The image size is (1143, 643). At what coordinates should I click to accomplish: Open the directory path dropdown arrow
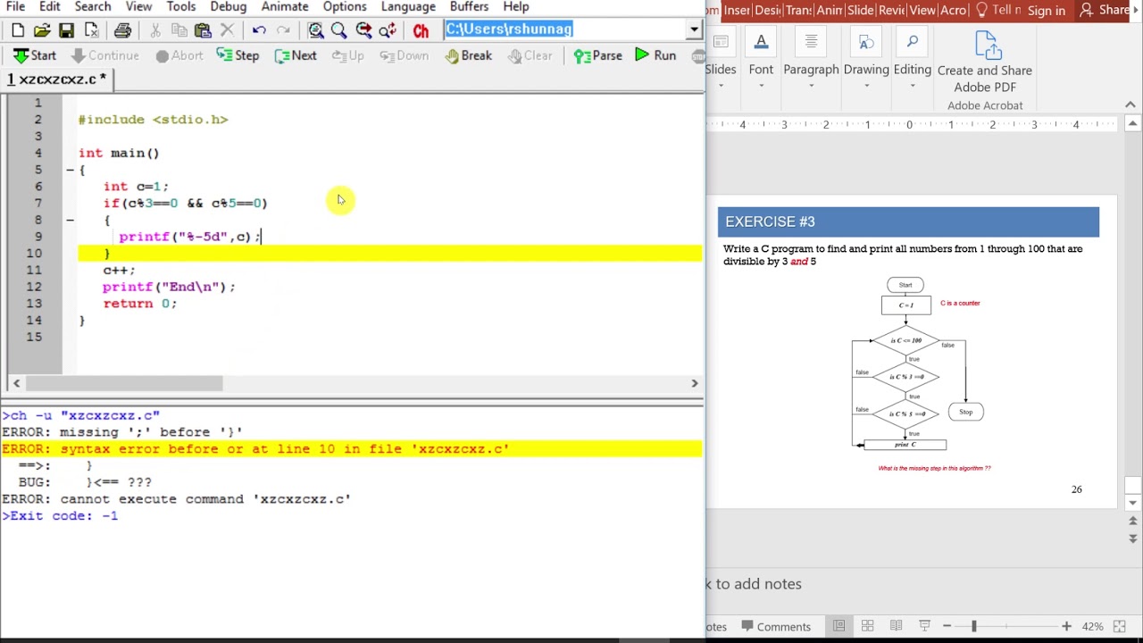(694, 29)
